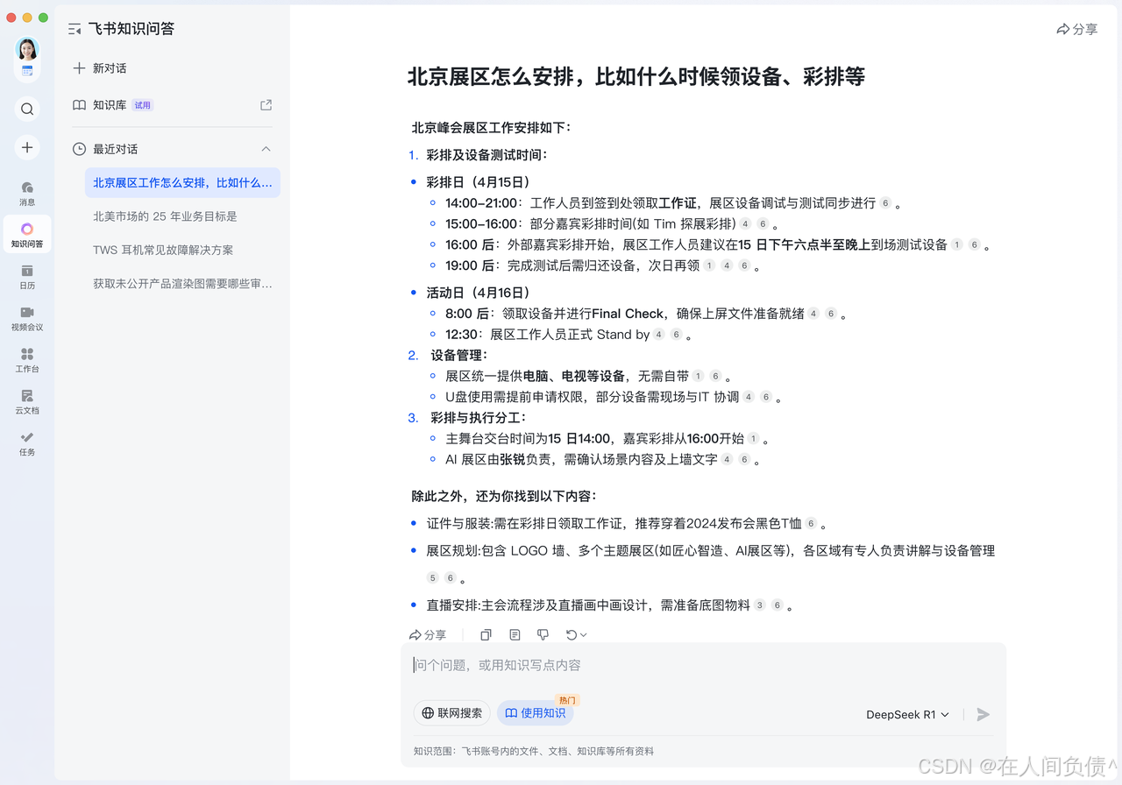Viewport: 1122px width, 785px height.
Task: Open conversation 获取未公开产品渲染图需要哪些审…
Action: tap(182, 284)
